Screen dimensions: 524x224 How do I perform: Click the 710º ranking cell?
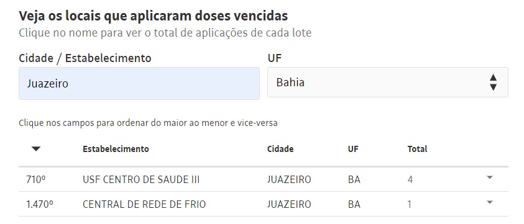(36, 179)
